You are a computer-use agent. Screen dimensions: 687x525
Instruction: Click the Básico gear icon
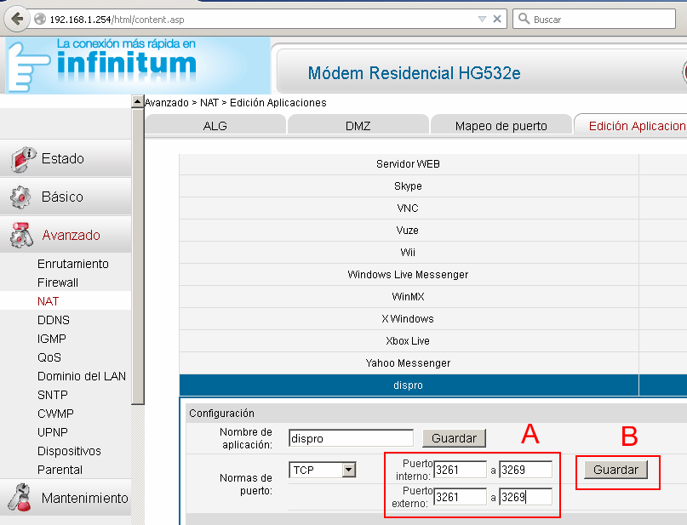[x=21, y=197]
